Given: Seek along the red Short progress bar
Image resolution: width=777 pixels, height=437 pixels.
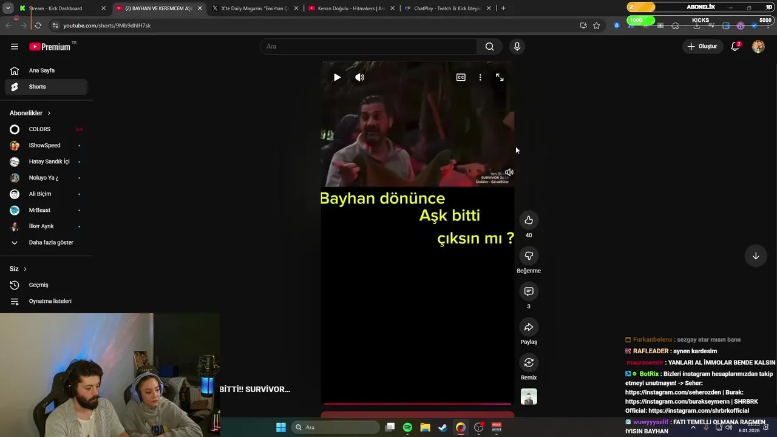Looking at the screenshot, I should pyautogui.click(x=418, y=404).
